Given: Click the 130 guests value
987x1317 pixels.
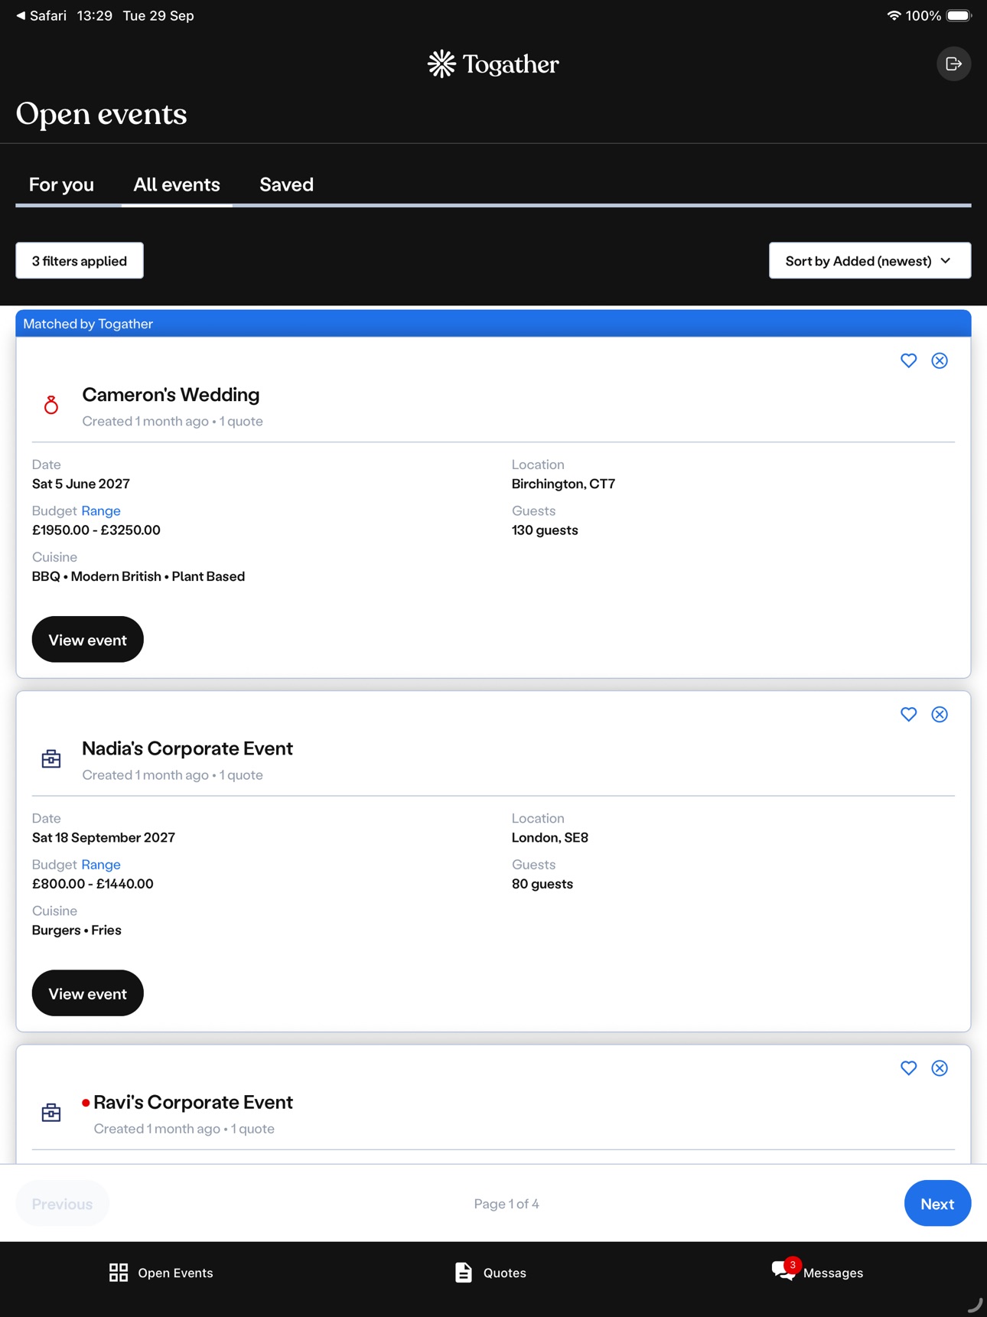Looking at the screenshot, I should 545,530.
